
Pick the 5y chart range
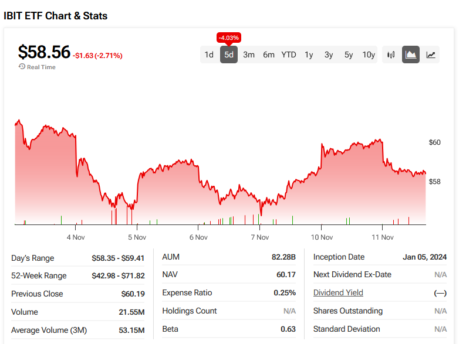tap(349, 55)
